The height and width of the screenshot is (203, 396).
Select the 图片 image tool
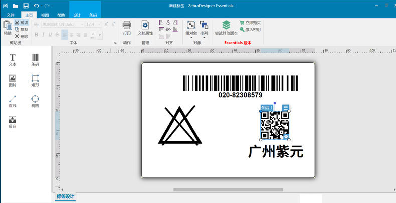[12, 81]
